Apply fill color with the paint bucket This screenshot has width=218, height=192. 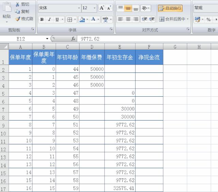click(82, 20)
